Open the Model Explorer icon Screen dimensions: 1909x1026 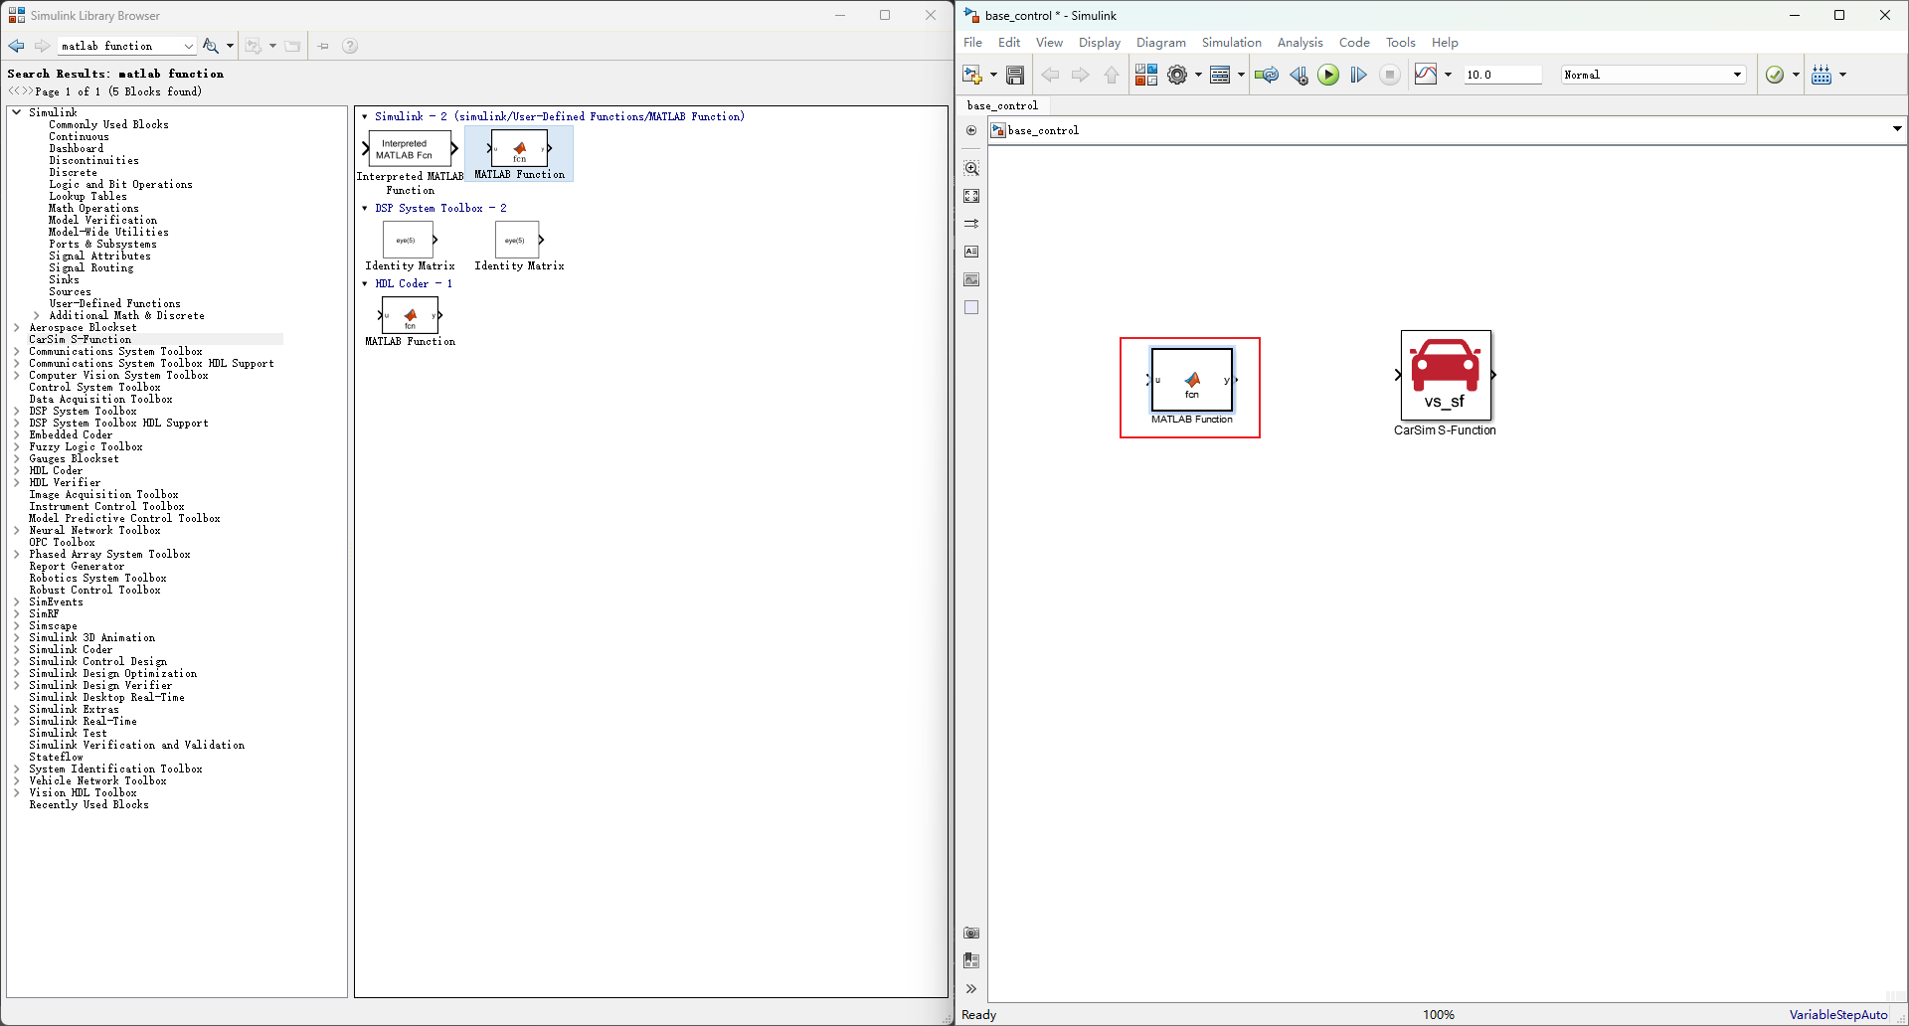(1220, 75)
